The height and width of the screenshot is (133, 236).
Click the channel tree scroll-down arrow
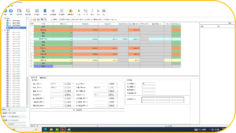(27, 106)
